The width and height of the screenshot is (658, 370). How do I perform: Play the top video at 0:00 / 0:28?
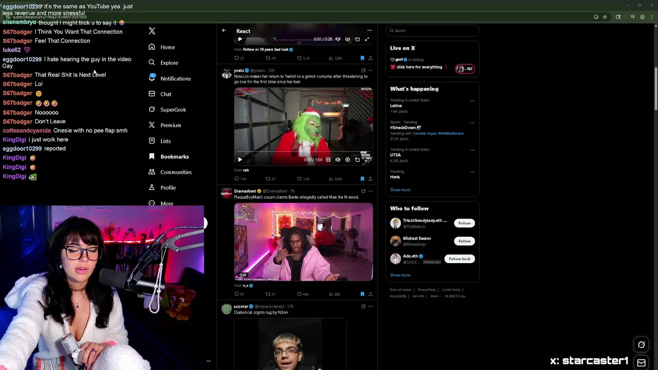coord(240,39)
